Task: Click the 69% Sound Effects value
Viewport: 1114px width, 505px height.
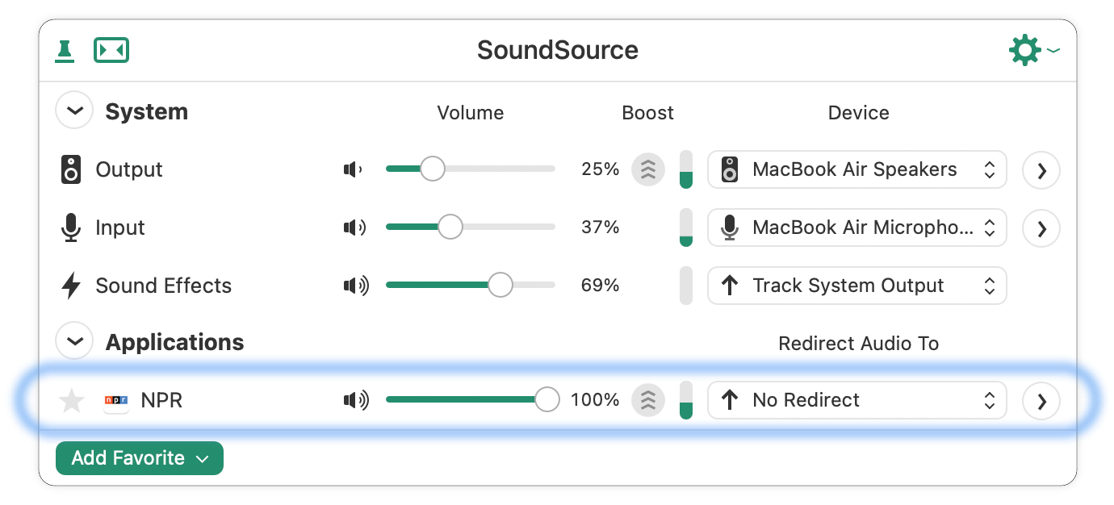Action: tap(600, 286)
